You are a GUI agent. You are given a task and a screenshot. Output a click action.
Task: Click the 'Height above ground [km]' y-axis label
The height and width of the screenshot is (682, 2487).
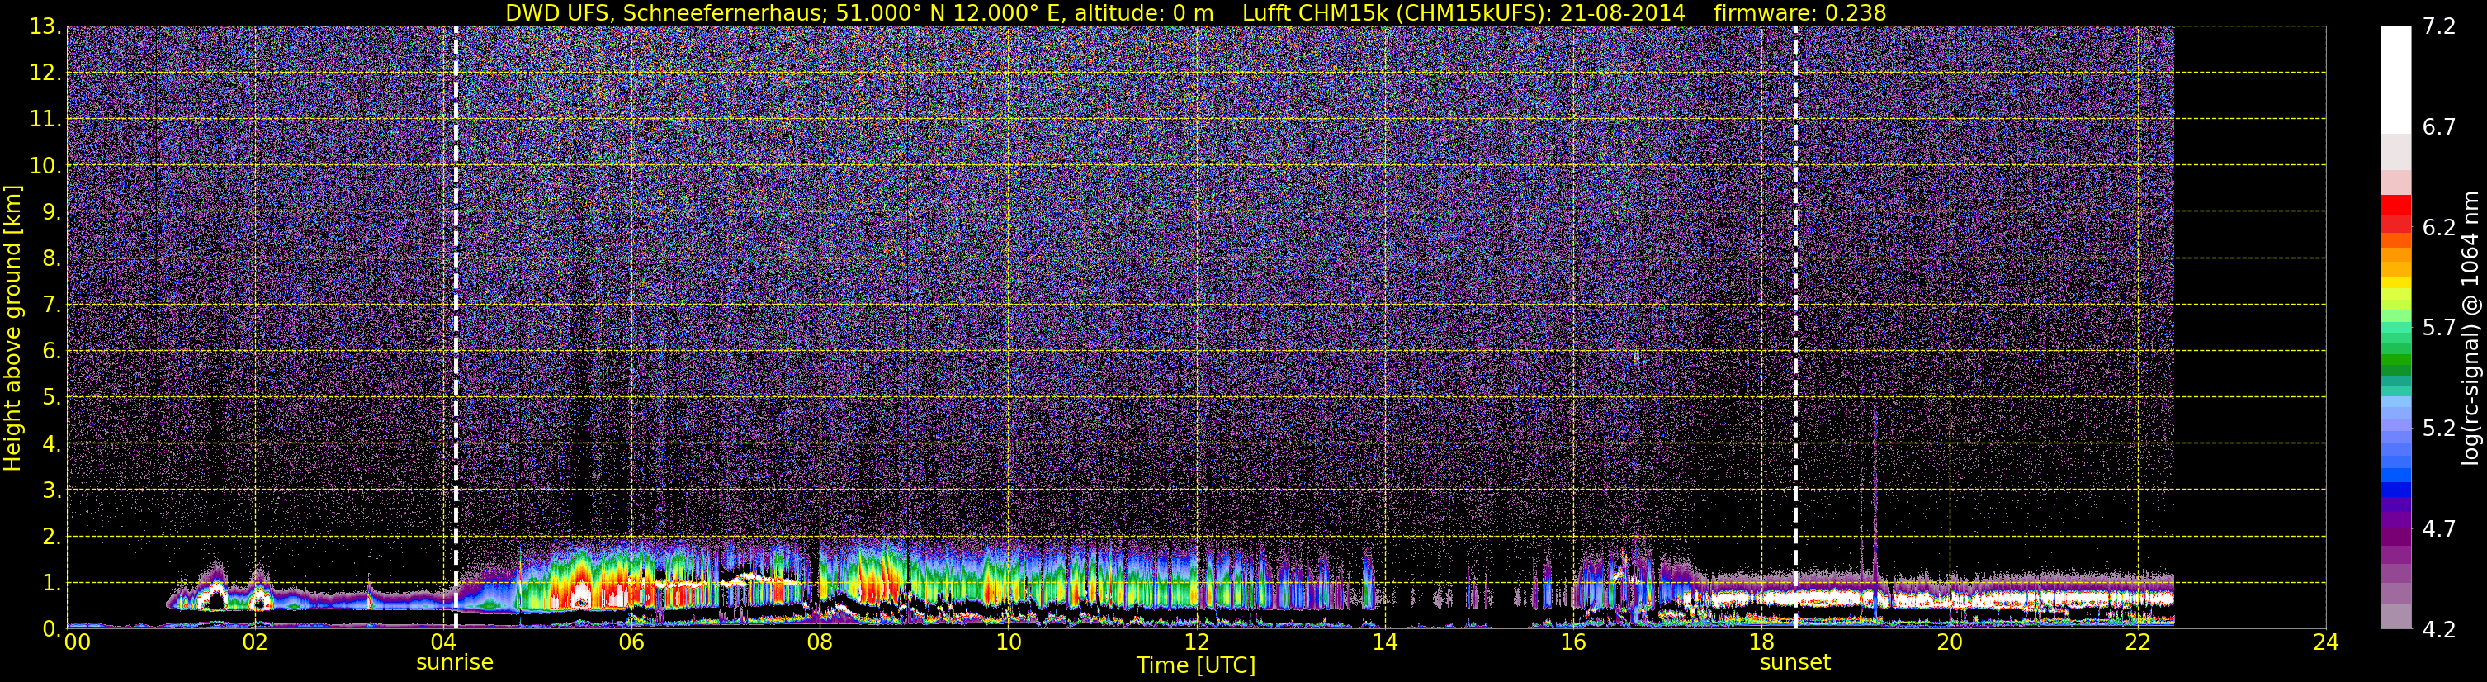(x=12, y=328)
